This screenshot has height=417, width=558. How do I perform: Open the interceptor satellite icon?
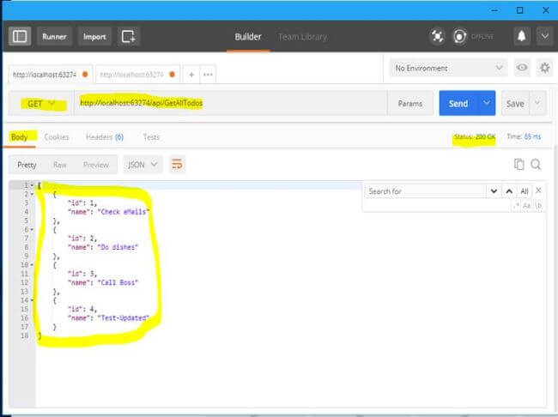tap(437, 36)
